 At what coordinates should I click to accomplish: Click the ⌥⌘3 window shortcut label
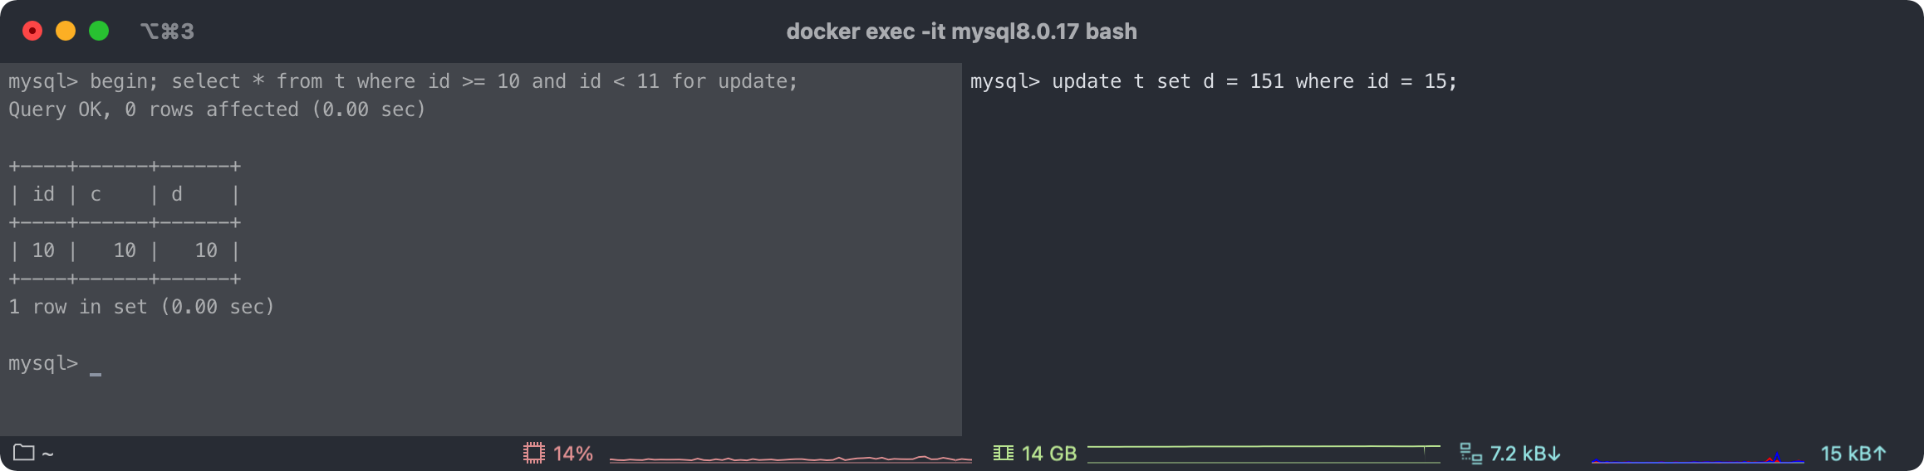coord(167,32)
